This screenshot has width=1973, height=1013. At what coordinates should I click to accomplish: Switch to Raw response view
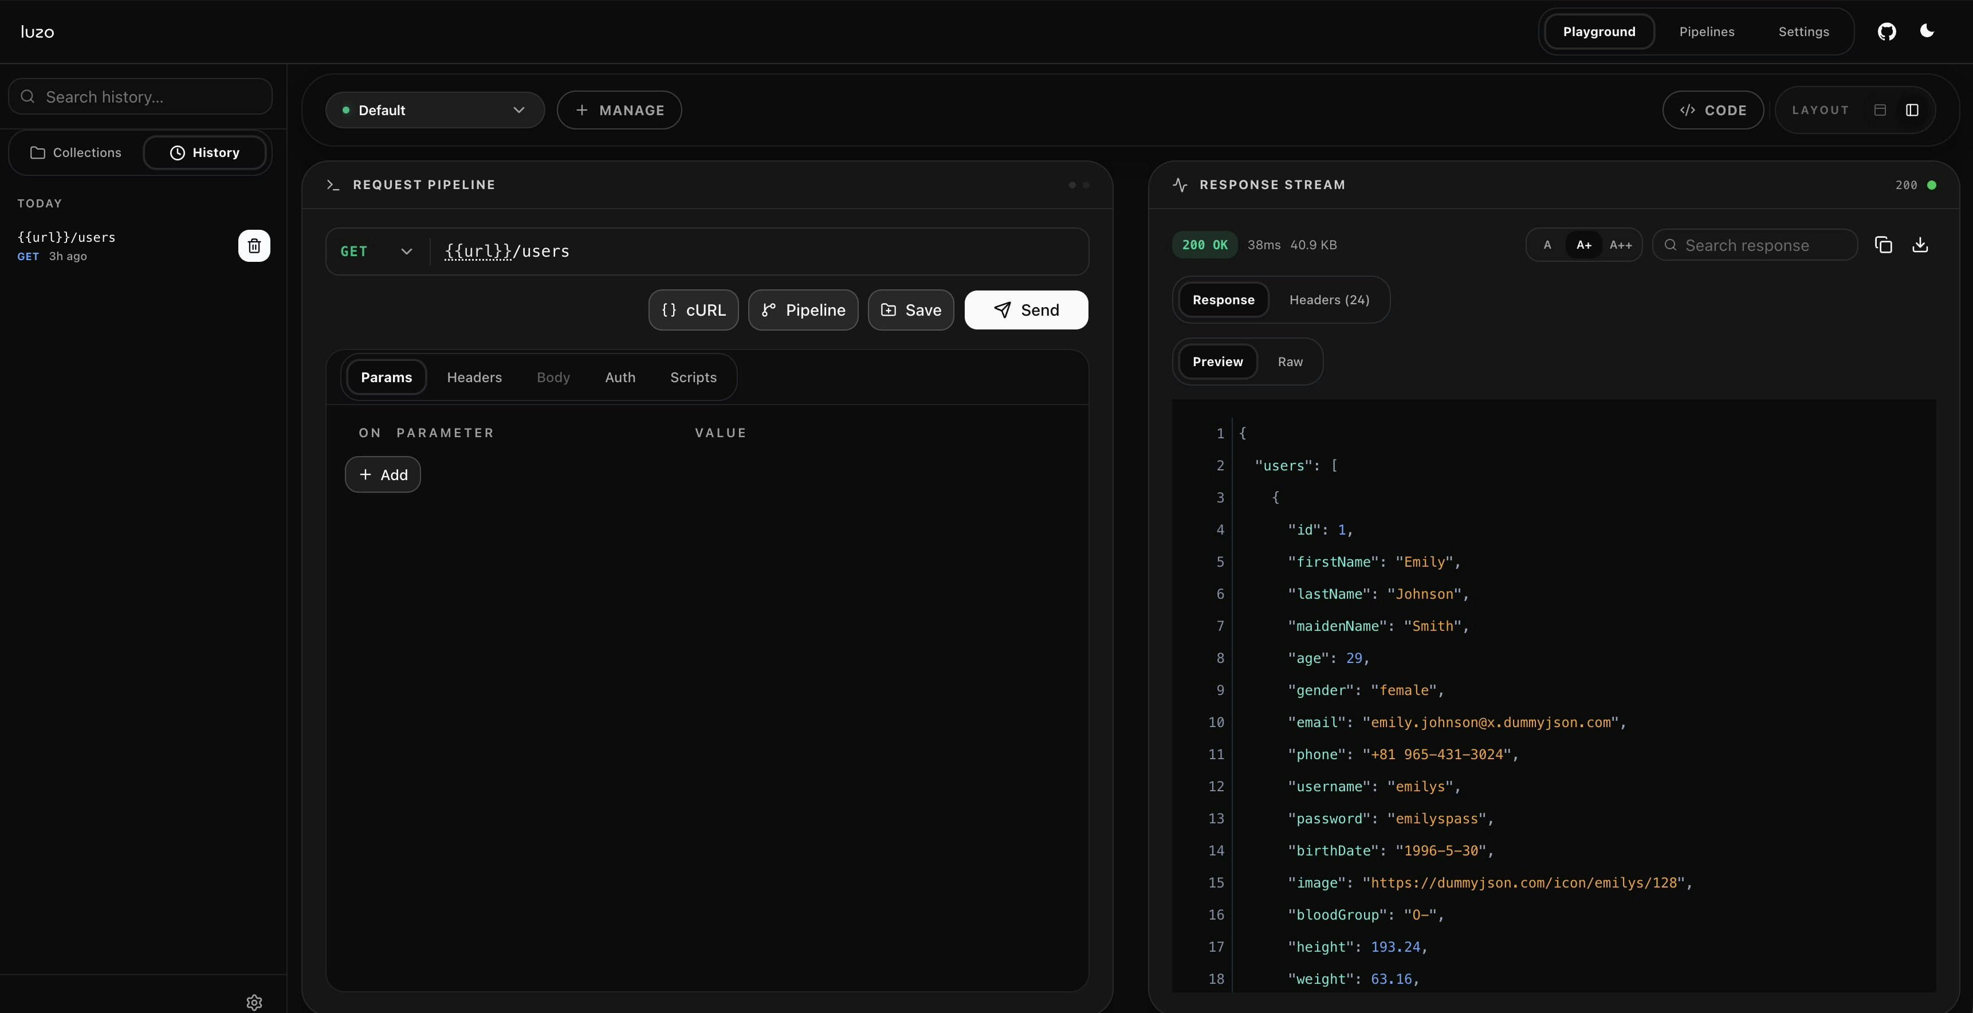(1290, 362)
